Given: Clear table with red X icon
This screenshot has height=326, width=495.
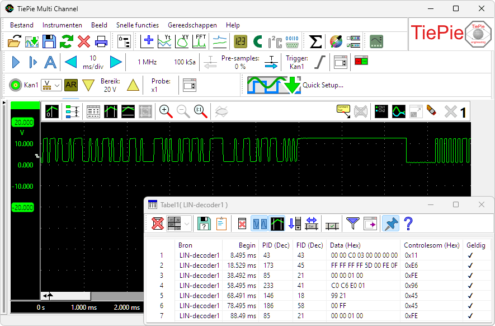Looking at the screenshot, I should pos(158,223).
